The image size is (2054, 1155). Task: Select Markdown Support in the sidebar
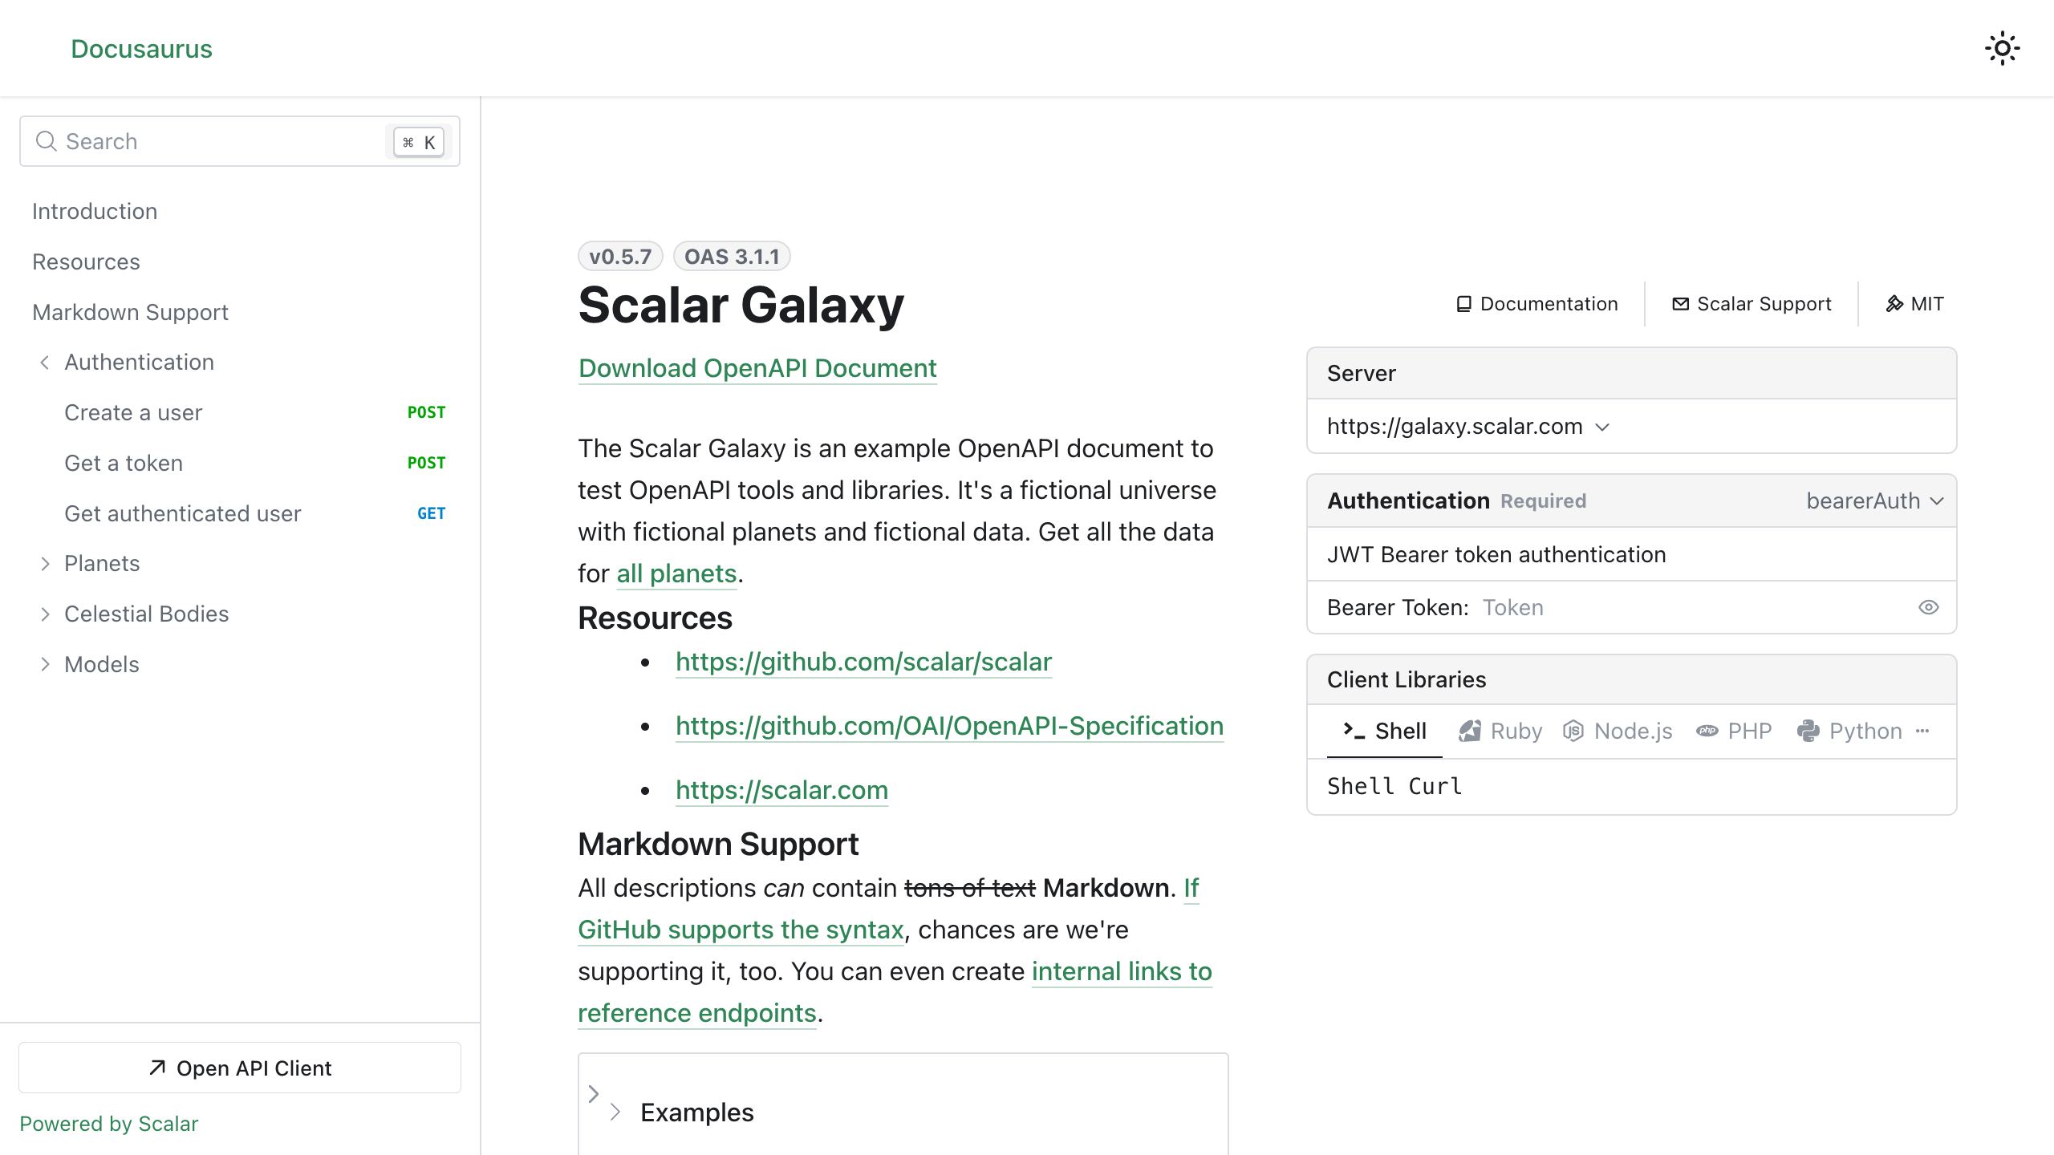click(x=130, y=312)
